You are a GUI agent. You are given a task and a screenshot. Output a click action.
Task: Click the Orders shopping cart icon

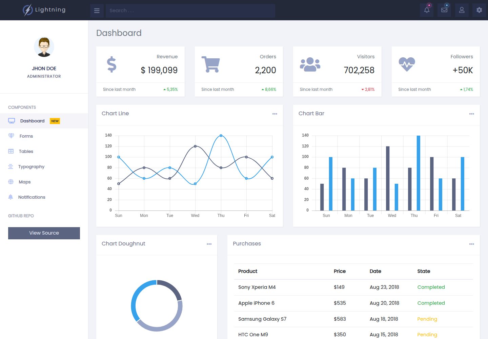tap(211, 64)
